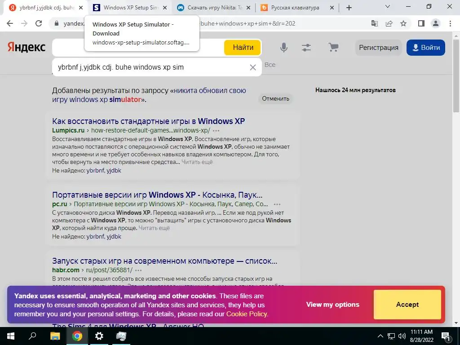The image size is (460, 345).
Task: Click the network icon in system tray
Action: pyautogui.click(x=391, y=336)
